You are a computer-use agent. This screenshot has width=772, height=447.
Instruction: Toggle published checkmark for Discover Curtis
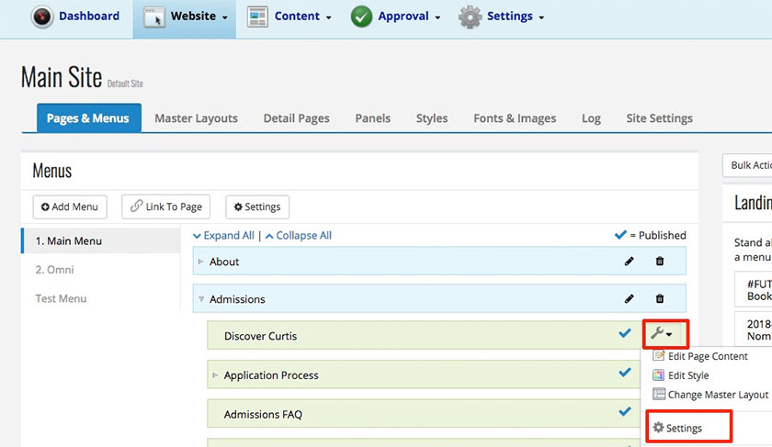pyautogui.click(x=625, y=334)
